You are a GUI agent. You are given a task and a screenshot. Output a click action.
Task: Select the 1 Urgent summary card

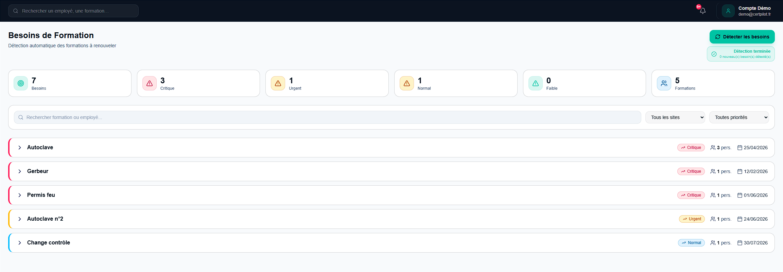(x=327, y=83)
